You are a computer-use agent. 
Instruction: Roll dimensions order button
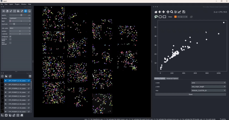(10, 115)
